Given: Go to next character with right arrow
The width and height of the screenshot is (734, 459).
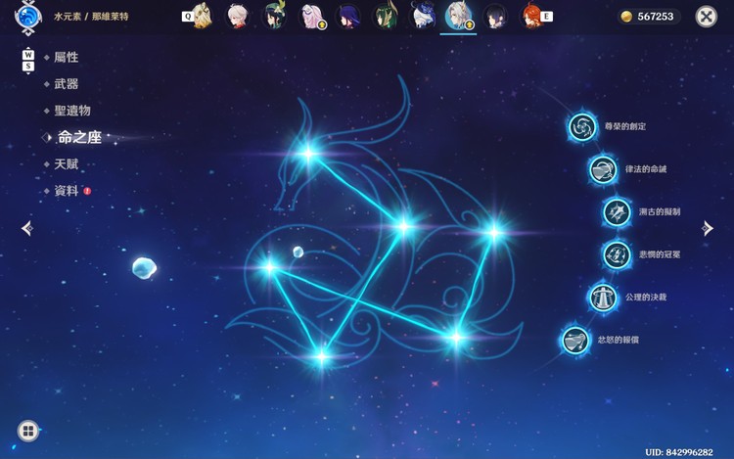Looking at the screenshot, I should 707,228.
